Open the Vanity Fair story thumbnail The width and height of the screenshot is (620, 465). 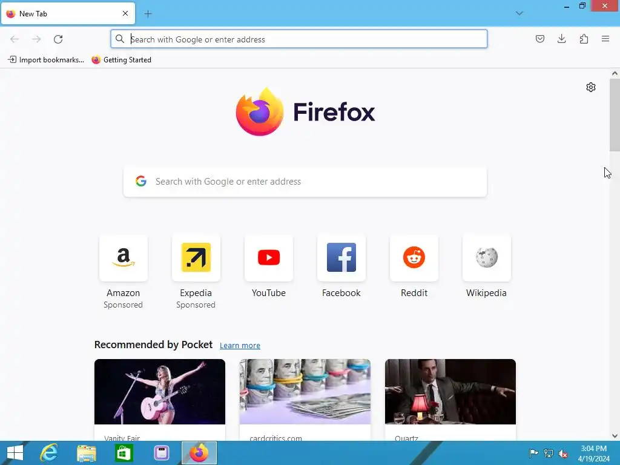point(160,392)
